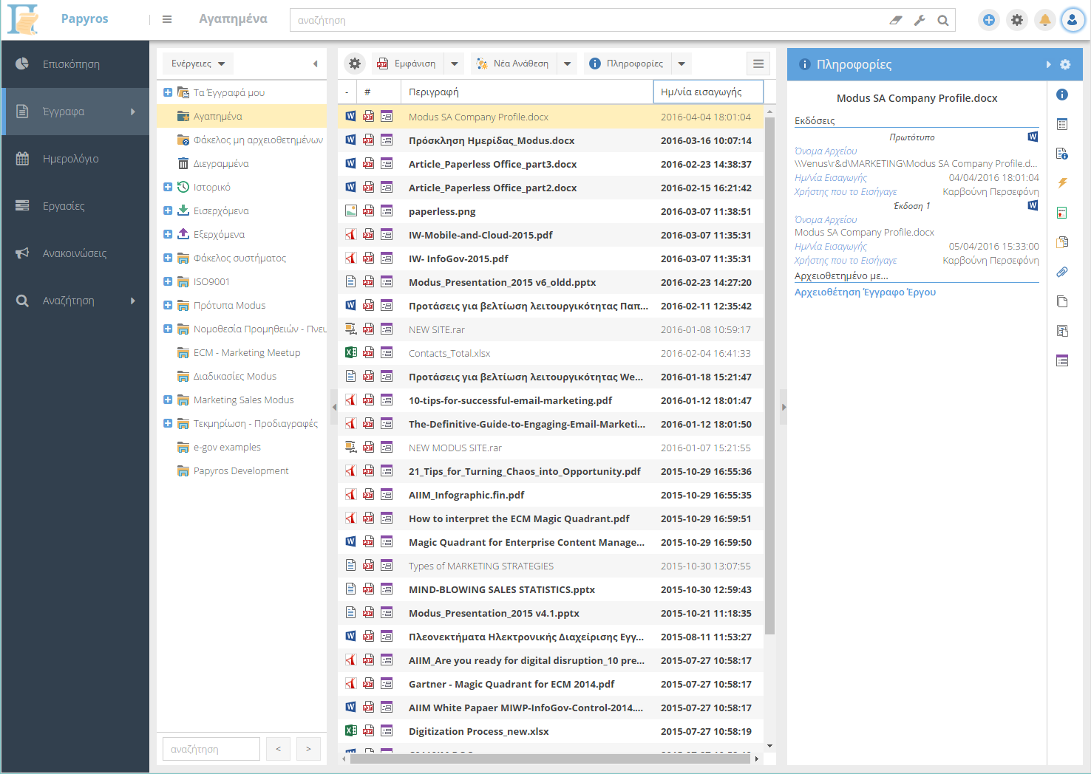Sort by the Περιγραφή column header
Image resolution: width=1091 pixels, height=774 pixels.
(527, 92)
